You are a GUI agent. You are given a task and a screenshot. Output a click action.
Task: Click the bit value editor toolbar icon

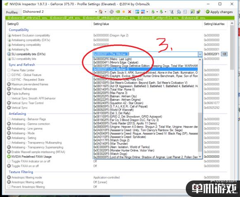pyautogui.click(x=185, y=12)
